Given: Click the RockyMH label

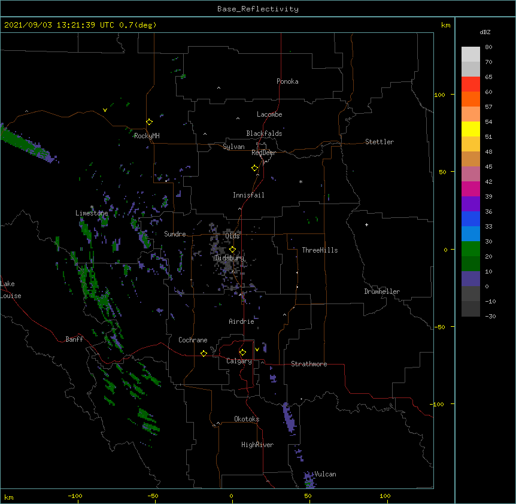Looking at the screenshot, I should click(x=147, y=136).
